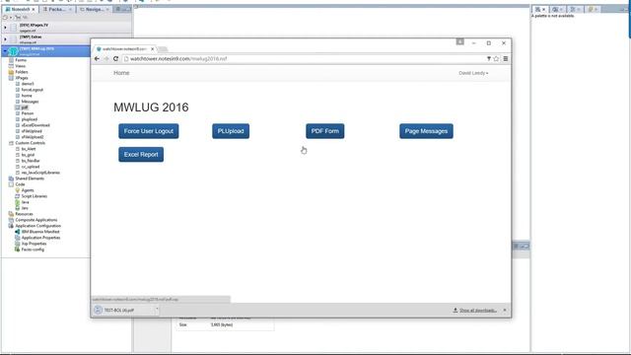
Task: Open Faces-config
Action: [x=33, y=249]
